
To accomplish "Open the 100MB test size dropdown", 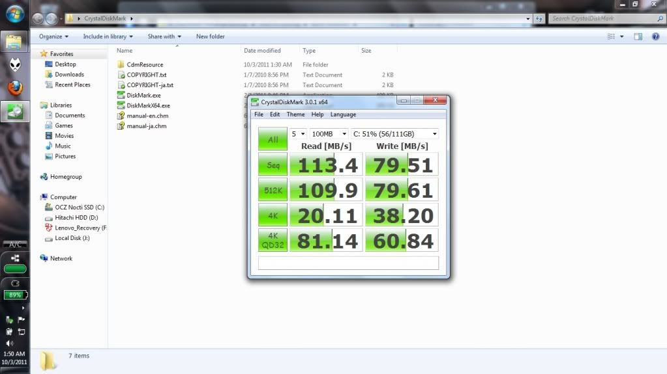I will [329, 134].
